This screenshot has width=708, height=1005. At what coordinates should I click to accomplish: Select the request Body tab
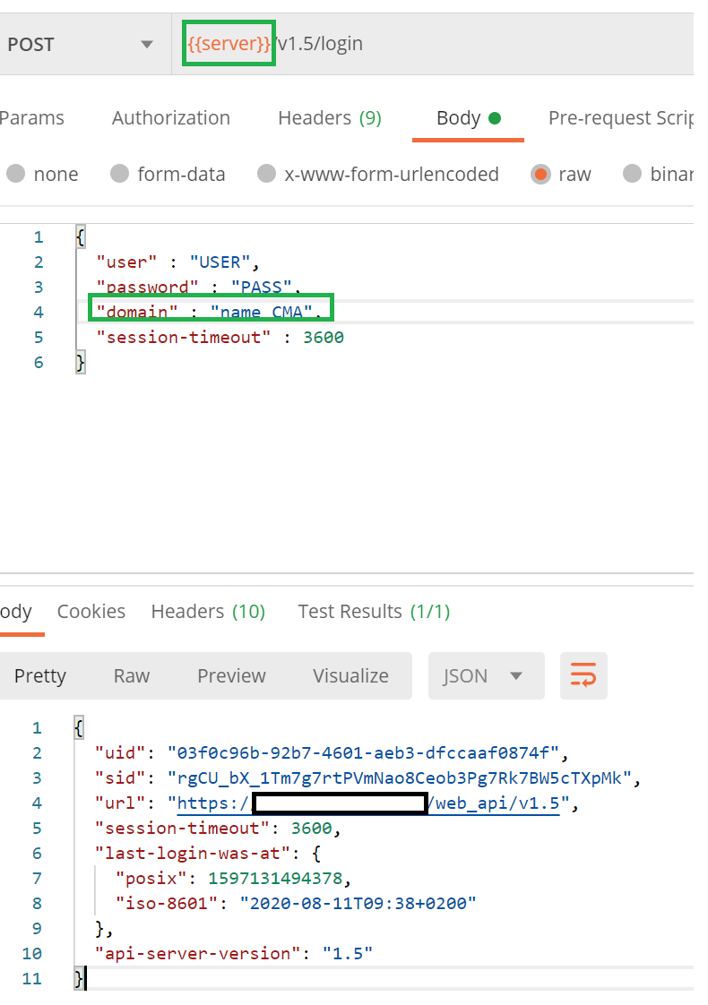coord(467,118)
